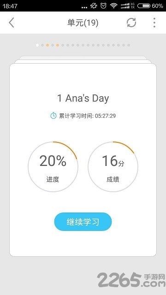Select the second orange page dot

pos(58,45)
